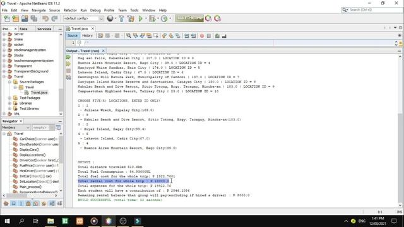Toggle Sort by Name button in Navigator
This screenshot has height=227, width=404.
click(52, 204)
